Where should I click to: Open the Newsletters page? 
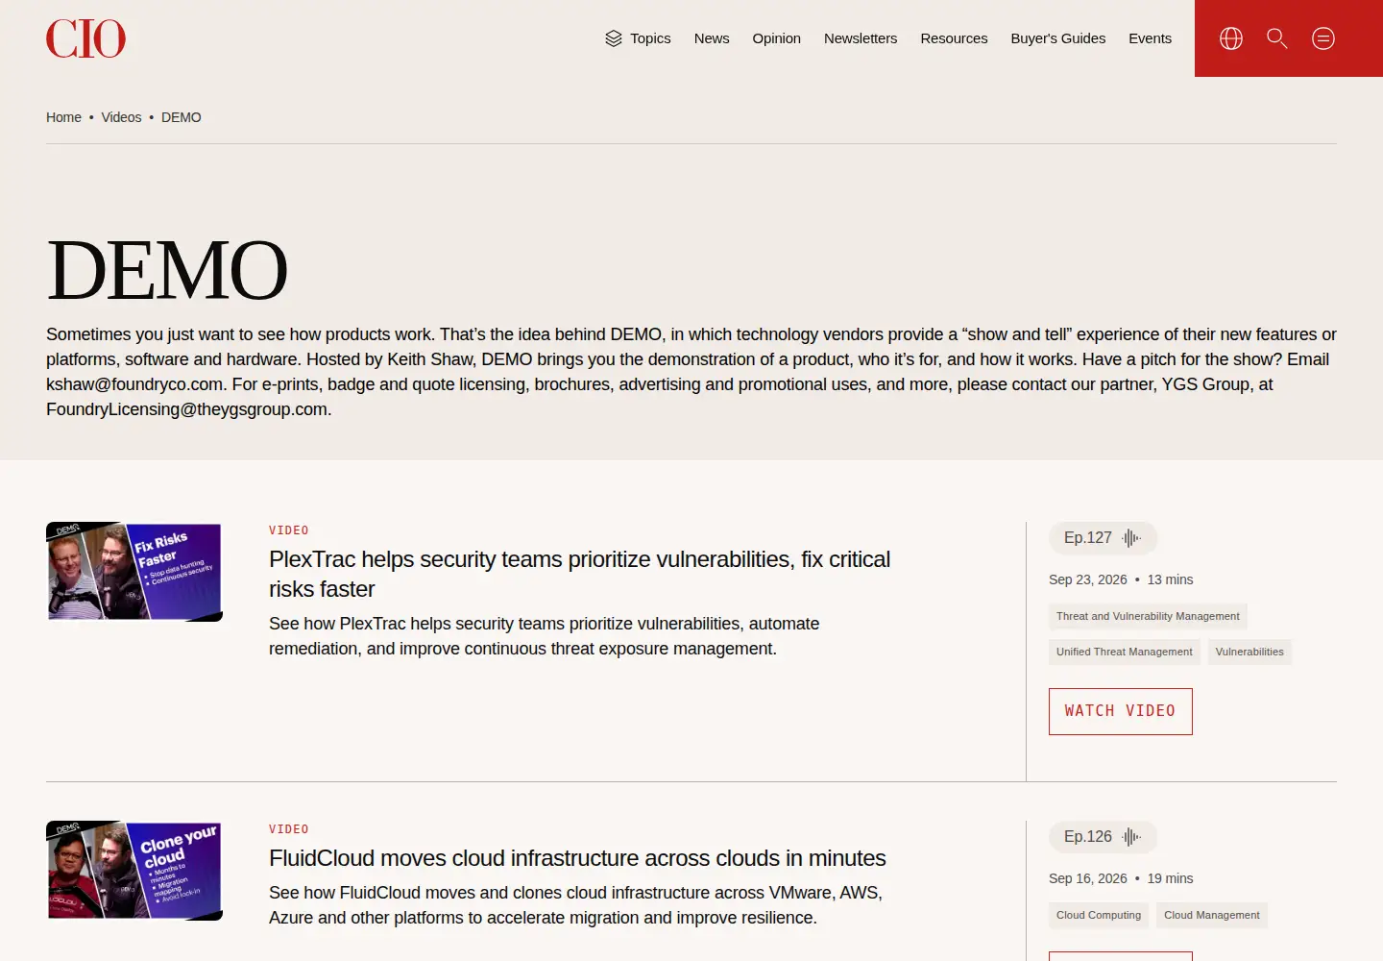861,38
